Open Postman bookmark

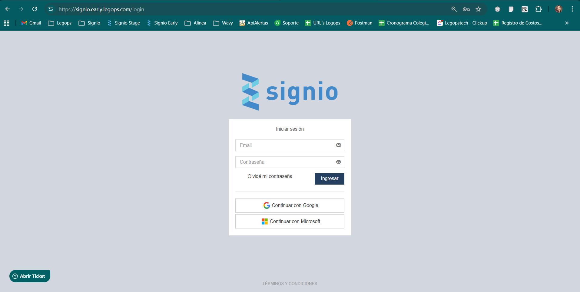[360, 23]
